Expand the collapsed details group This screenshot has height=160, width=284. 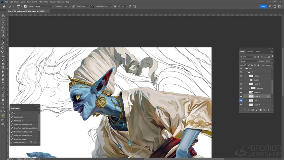[x=249, y=80]
